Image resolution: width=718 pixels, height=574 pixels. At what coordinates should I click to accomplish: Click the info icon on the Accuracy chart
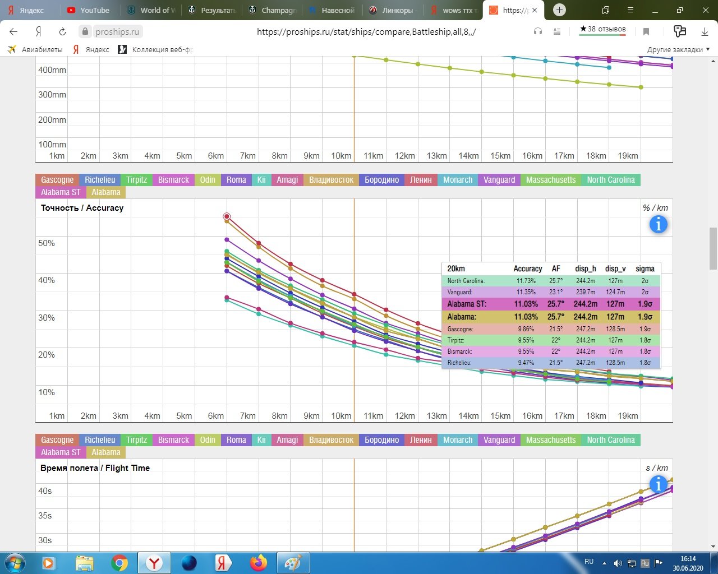(x=658, y=224)
